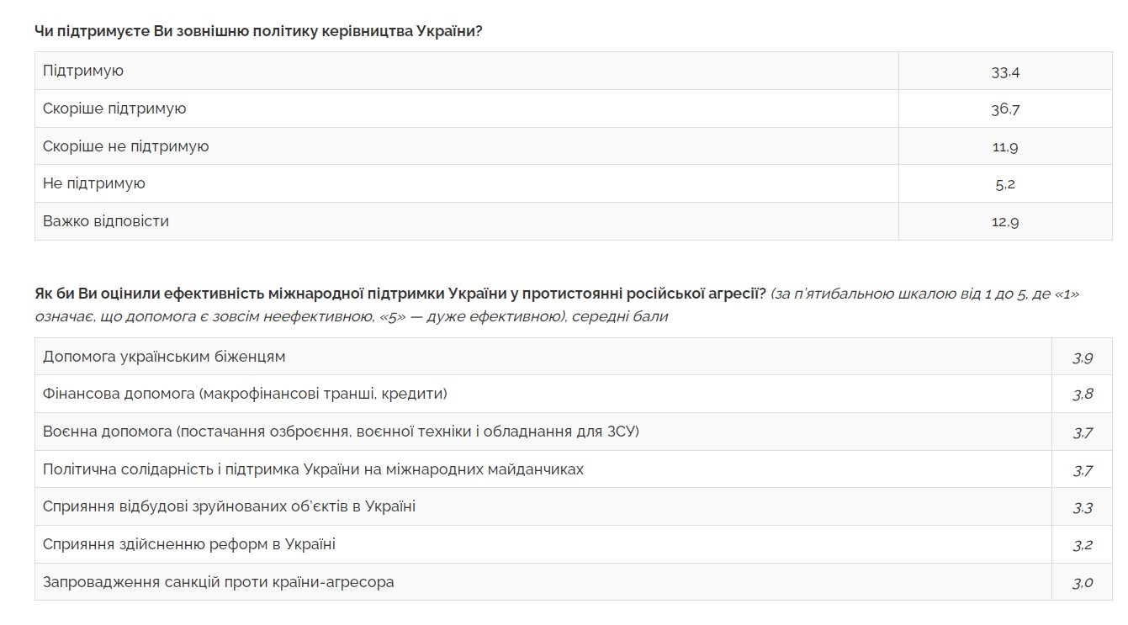Click the 12.9 value cell
The height and width of the screenshot is (625, 1128).
click(1005, 222)
